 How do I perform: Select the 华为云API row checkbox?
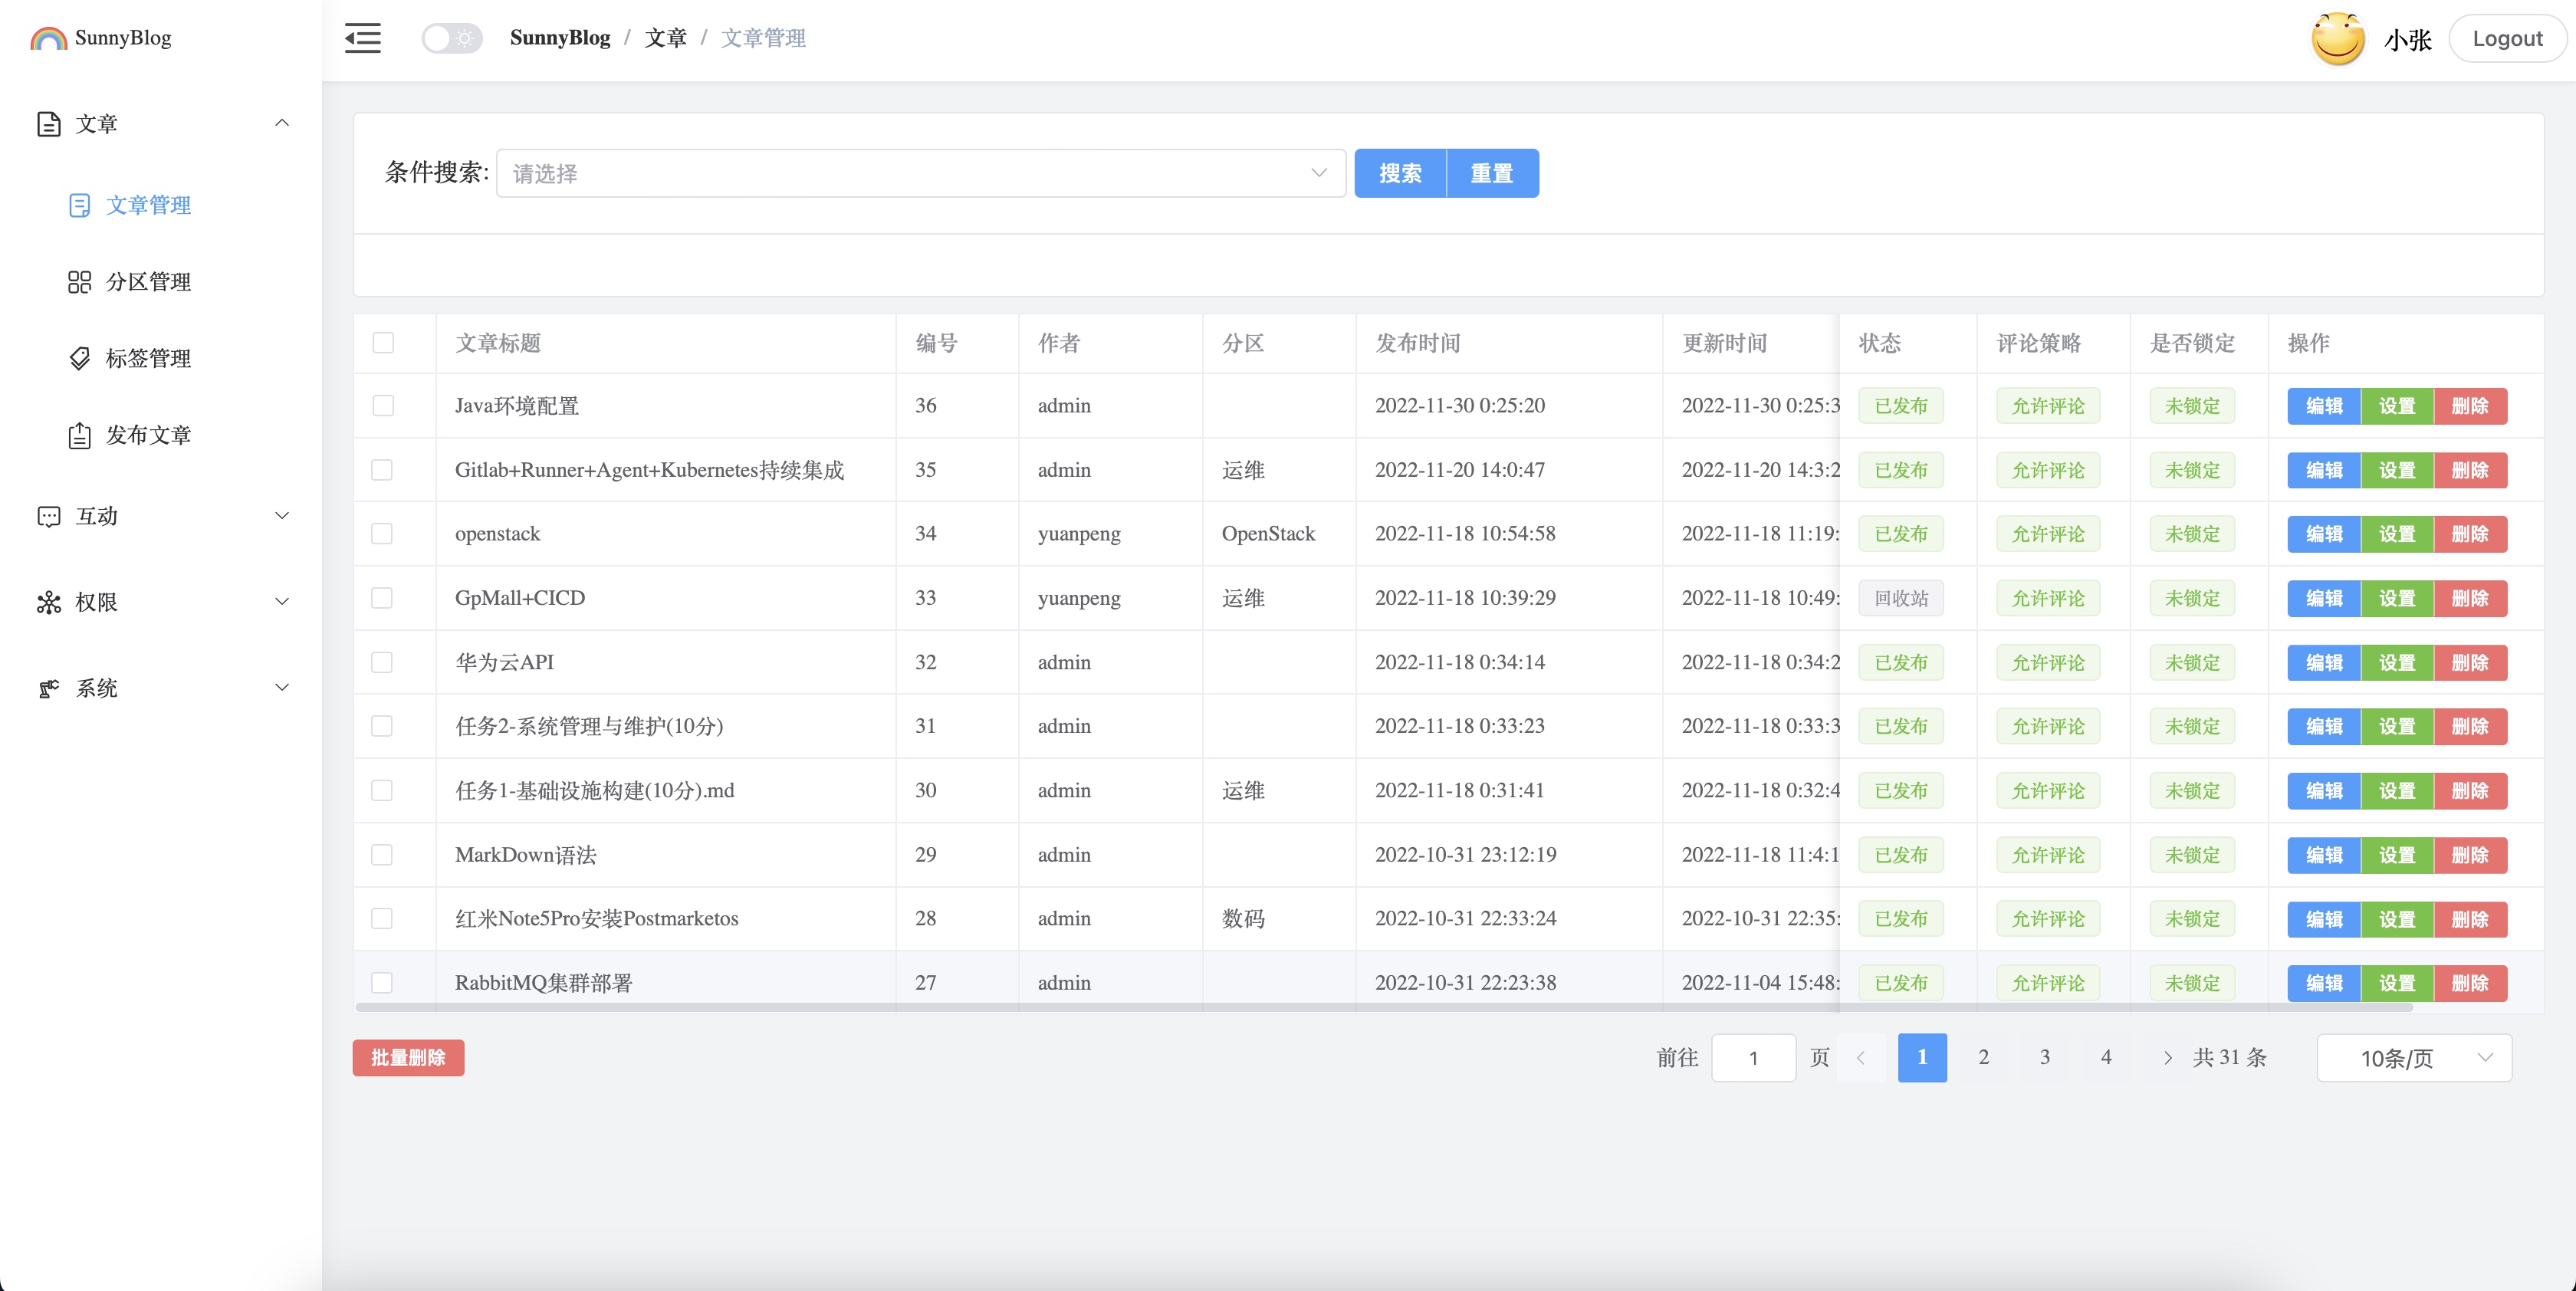point(383,662)
